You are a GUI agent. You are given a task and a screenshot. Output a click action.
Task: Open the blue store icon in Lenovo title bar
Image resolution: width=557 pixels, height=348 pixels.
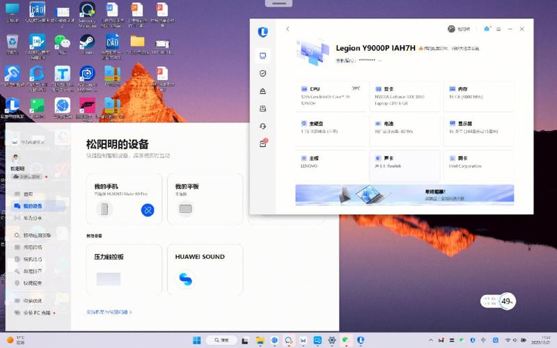pyautogui.click(x=487, y=29)
